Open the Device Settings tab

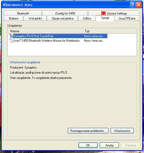coord(114,13)
